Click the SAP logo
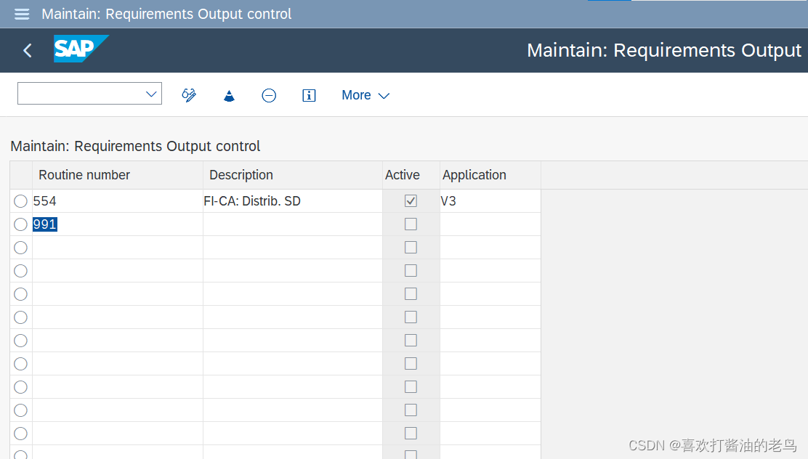 tap(80, 49)
